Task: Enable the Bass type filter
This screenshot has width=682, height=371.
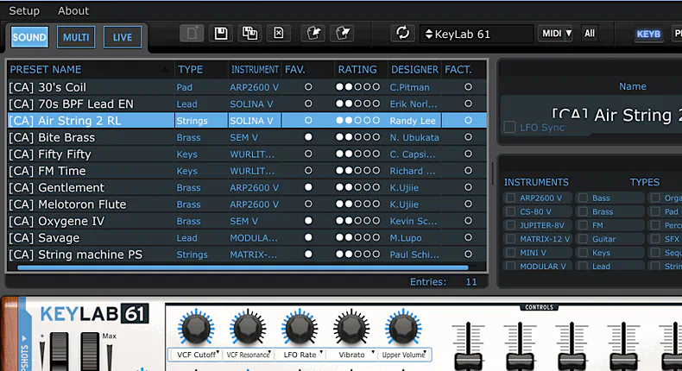Action: tap(583, 198)
